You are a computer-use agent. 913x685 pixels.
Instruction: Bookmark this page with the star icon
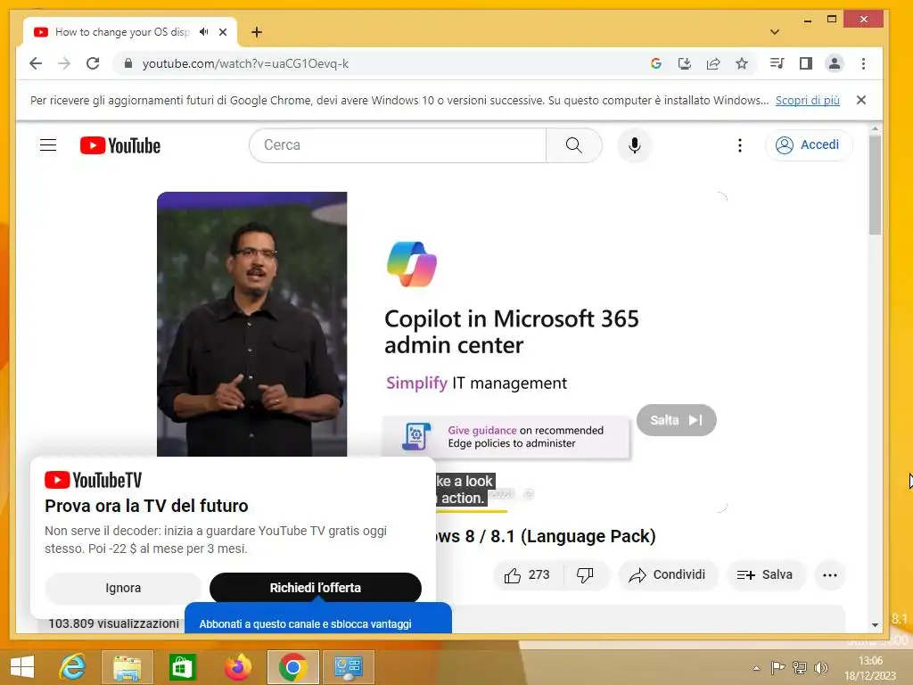tap(741, 63)
